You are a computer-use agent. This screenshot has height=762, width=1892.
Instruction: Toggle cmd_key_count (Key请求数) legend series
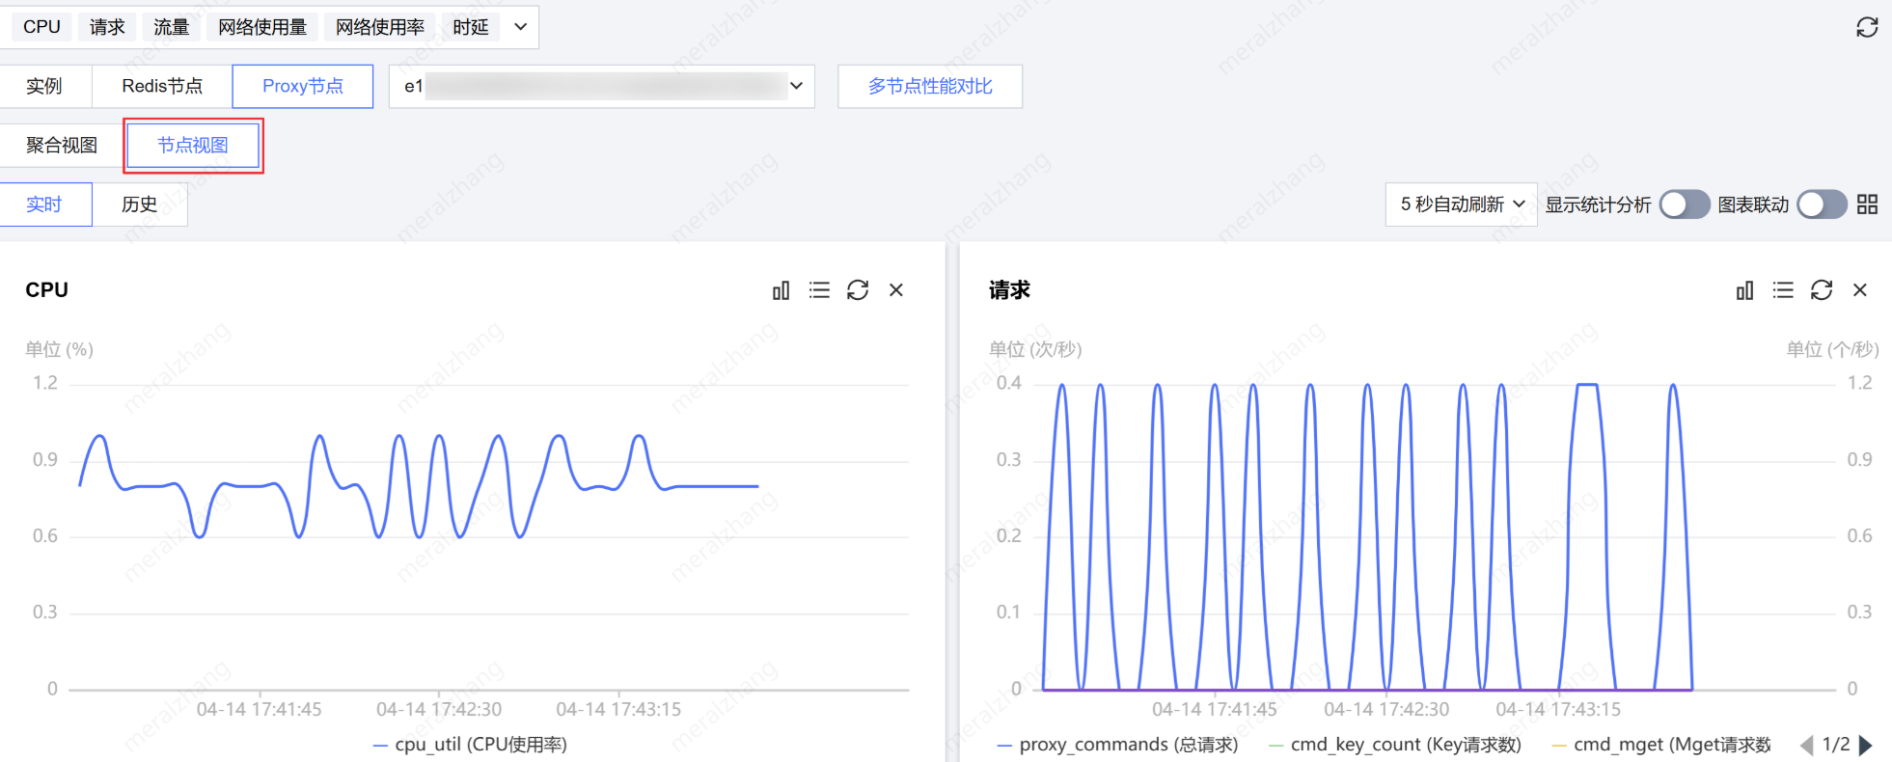point(1395,745)
